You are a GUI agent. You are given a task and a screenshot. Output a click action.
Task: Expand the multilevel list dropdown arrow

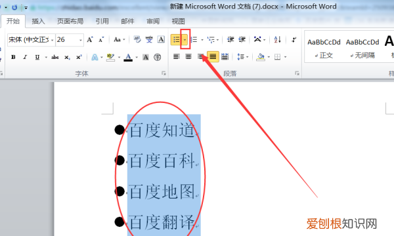pos(217,39)
